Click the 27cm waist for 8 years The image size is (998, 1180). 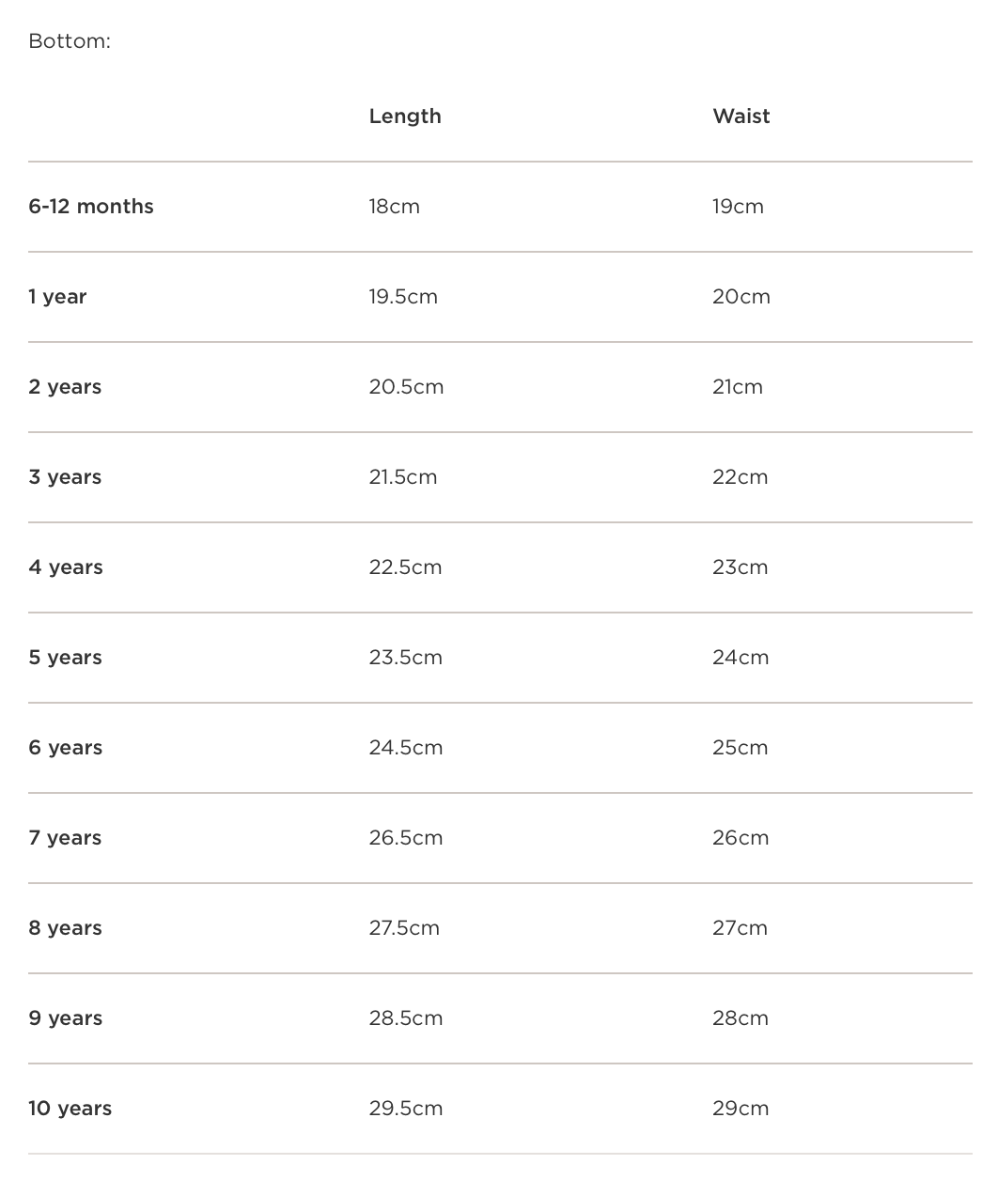740,928
